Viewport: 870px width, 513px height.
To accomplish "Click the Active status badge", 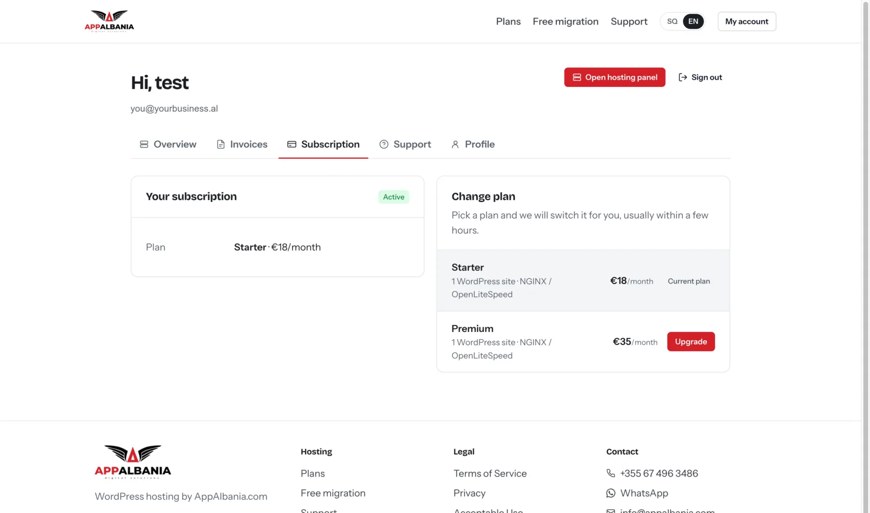I will [x=394, y=197].
